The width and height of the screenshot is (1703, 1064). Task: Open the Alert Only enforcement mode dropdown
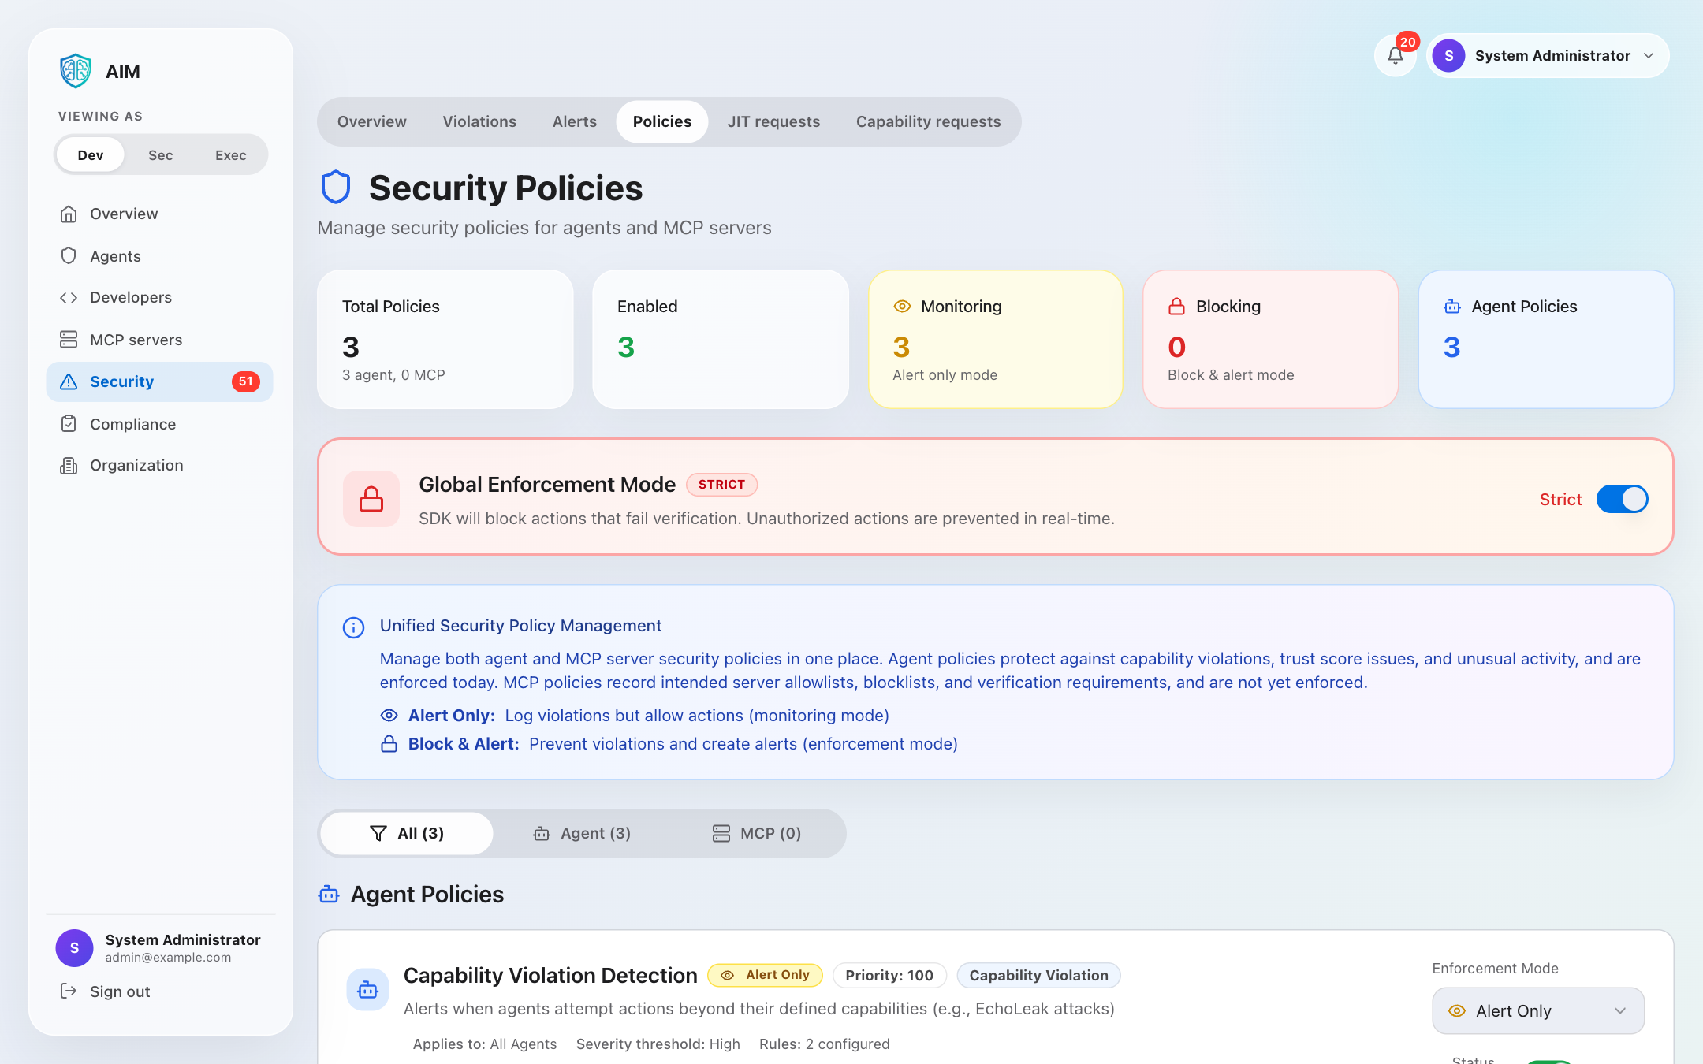(x=1538, y=1010)
